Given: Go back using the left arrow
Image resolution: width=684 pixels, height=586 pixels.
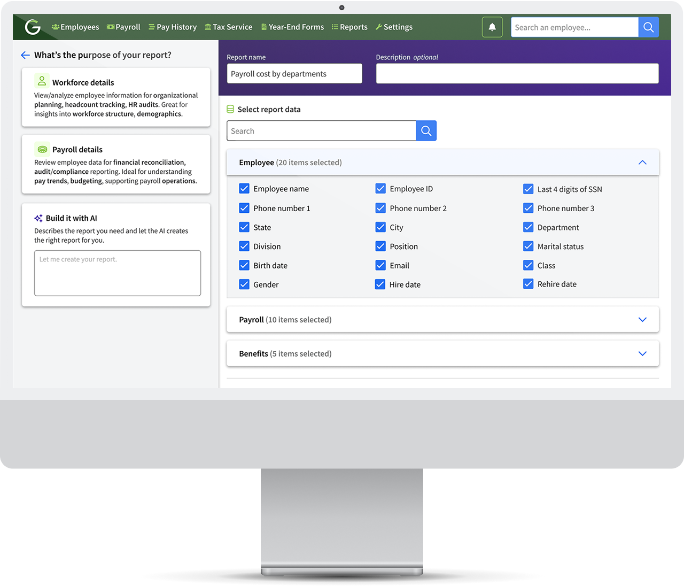Looking at the screenshot, I should pos(25,55).
